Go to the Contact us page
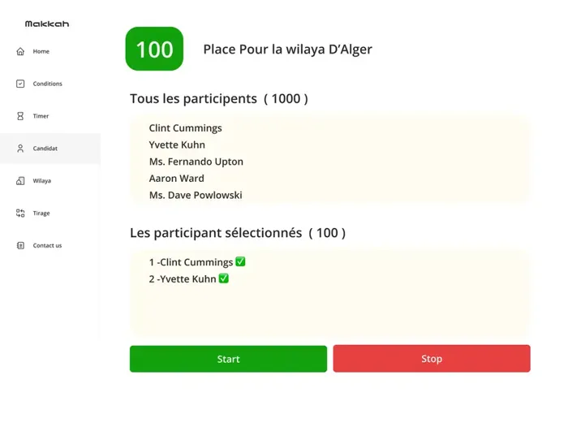 [47, 245]
